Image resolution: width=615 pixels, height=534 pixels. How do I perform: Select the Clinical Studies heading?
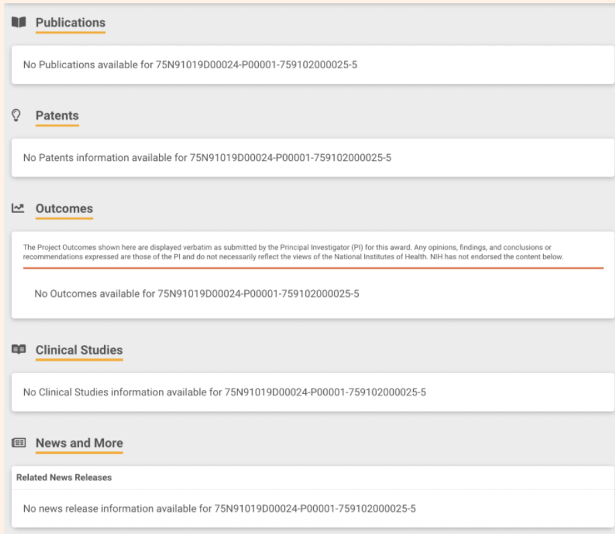click(x=79, y=350)
